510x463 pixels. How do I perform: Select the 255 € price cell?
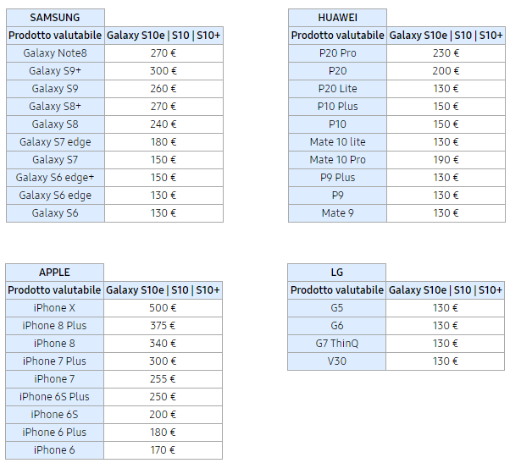pyautogui.click(x=164, y=379)
